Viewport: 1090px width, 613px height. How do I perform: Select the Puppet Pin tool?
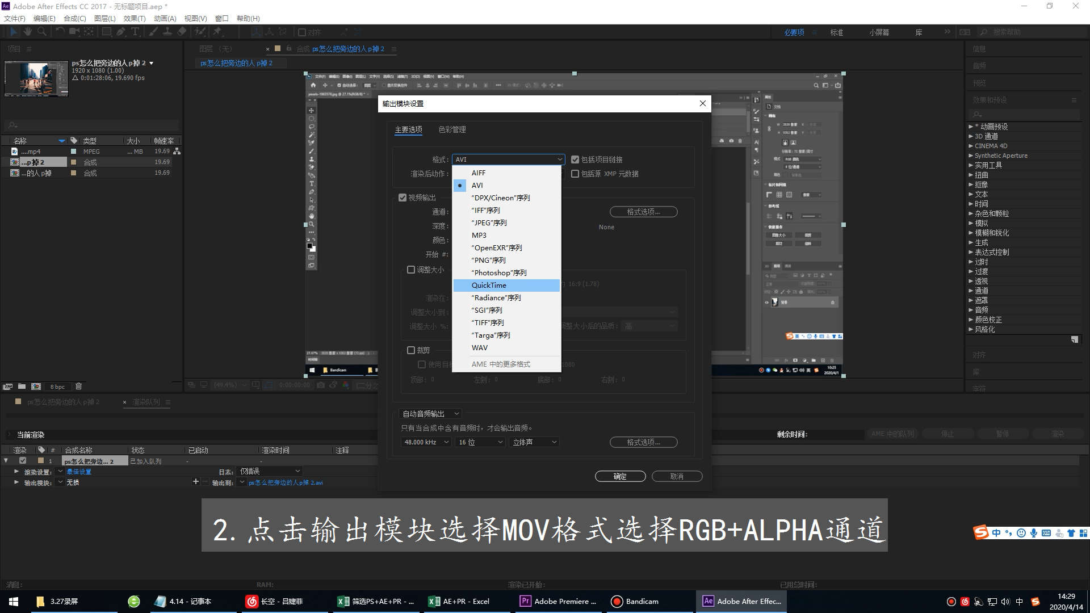[x=217, y=32]
